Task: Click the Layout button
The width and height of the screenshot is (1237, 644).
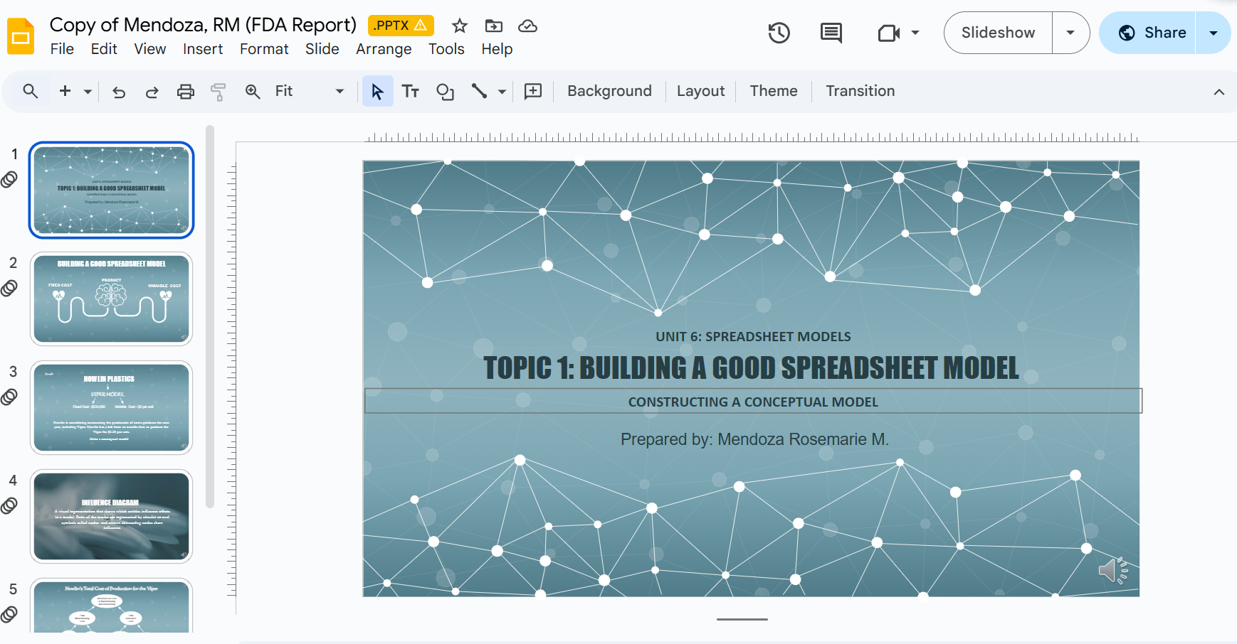Action: (700, 91)
